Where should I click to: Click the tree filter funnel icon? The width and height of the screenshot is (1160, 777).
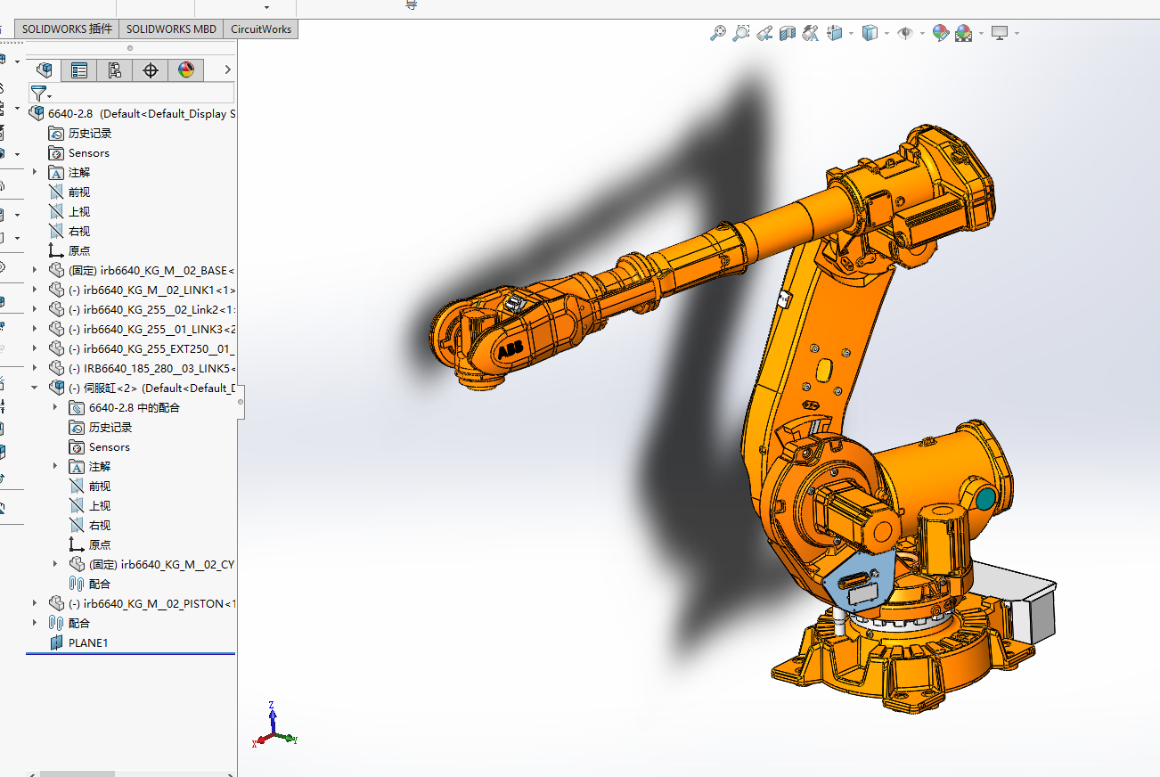tap(38, 93)
